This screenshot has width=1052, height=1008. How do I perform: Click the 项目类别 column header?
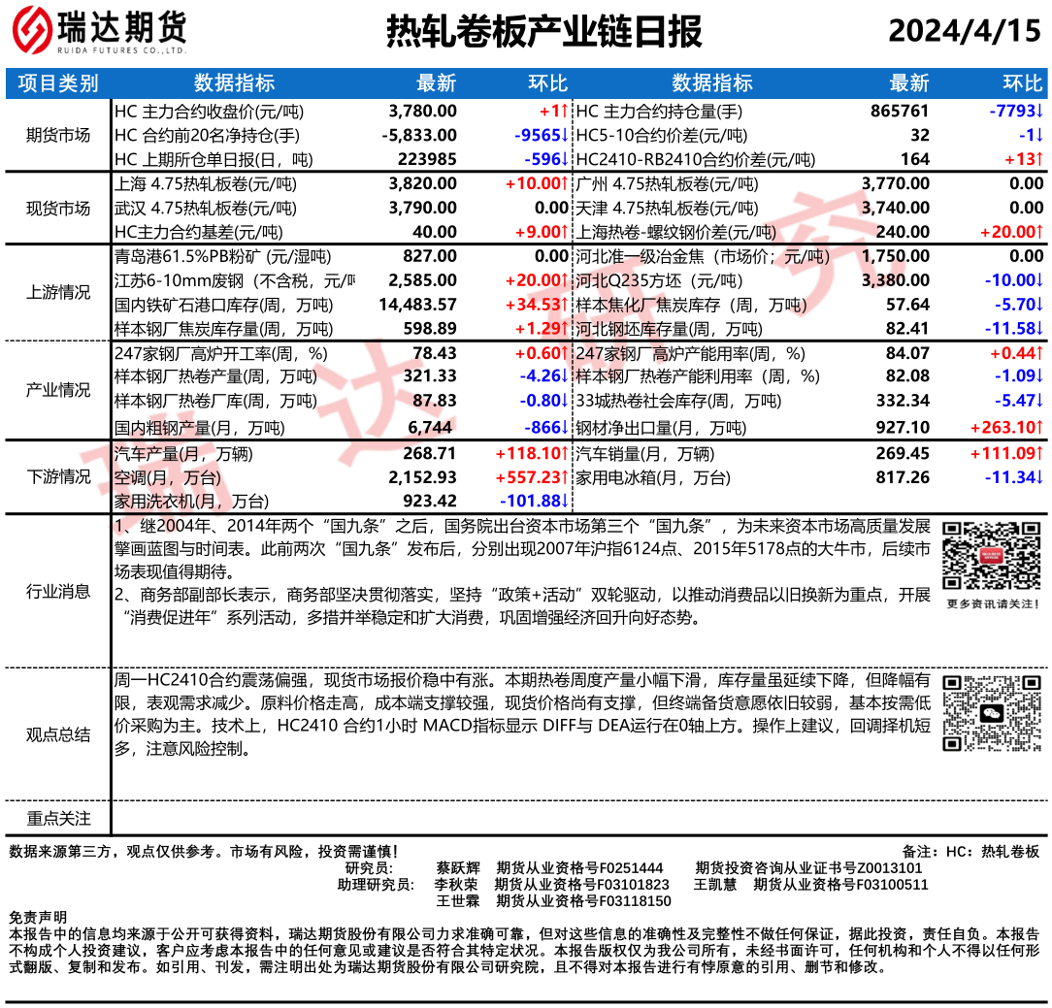(58, 83)
